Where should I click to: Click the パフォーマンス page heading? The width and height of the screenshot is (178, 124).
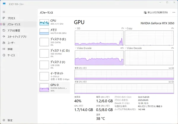click(x=46, y=13)
